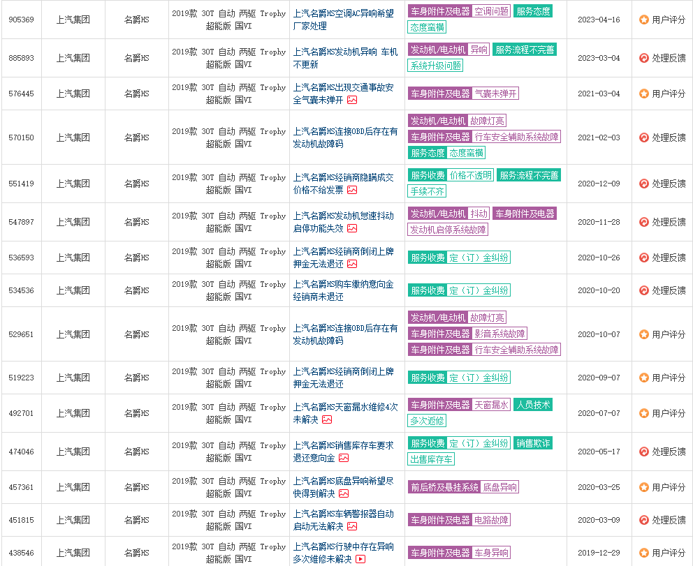Click 处理反馈 status text for row 570150
This screenshot has width=693, height=566.
(x=669, y=137)
